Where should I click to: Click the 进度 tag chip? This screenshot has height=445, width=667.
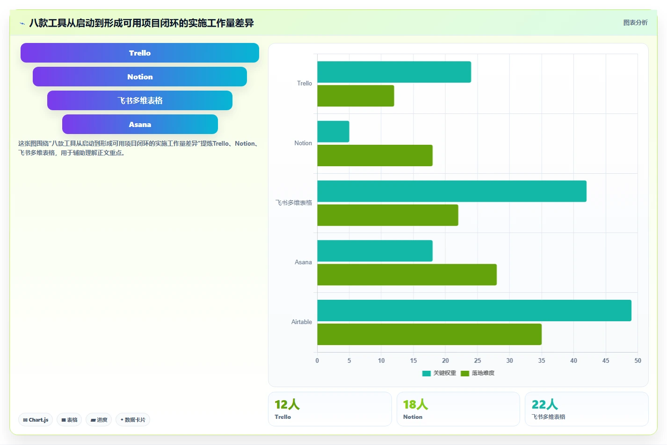[x=99, y=420]
